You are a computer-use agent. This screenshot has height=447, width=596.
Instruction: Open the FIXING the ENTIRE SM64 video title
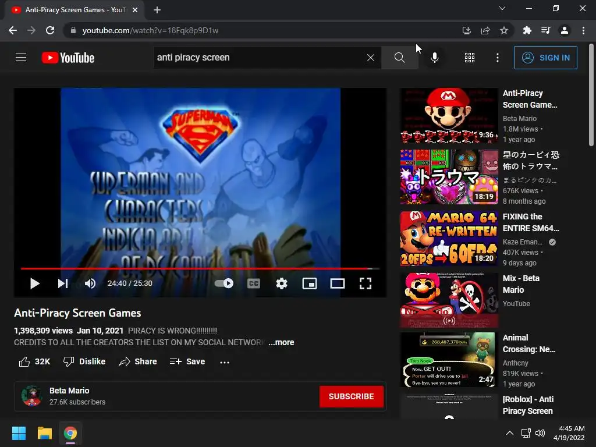(531, 222)
